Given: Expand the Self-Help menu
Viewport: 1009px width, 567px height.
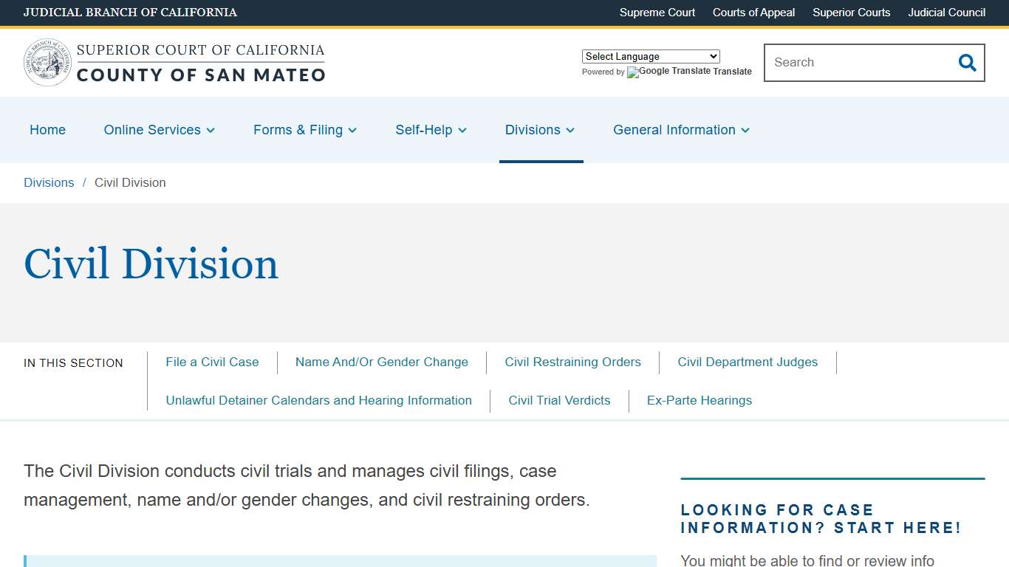Looking at the screenshot, I should pos(431,130).
